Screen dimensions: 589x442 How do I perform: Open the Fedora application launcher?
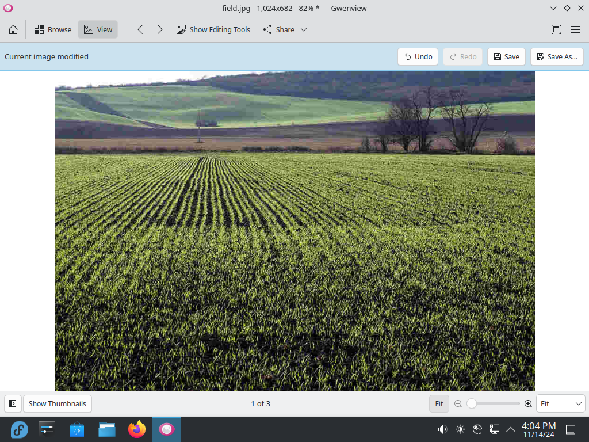point(19,429)
